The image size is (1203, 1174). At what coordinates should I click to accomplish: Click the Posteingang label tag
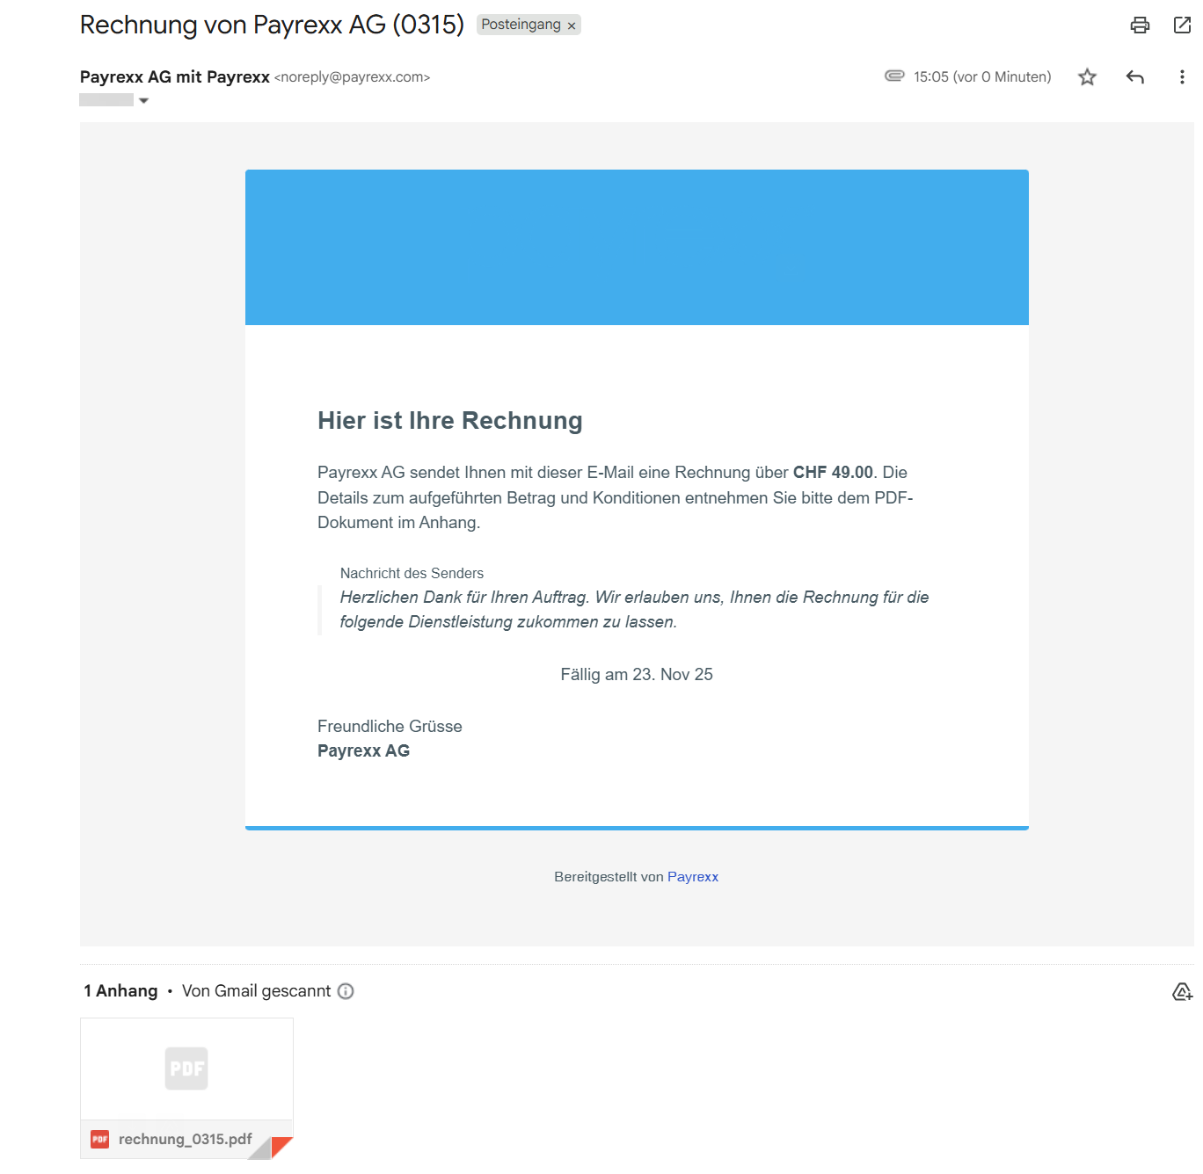tap(521, 25)
